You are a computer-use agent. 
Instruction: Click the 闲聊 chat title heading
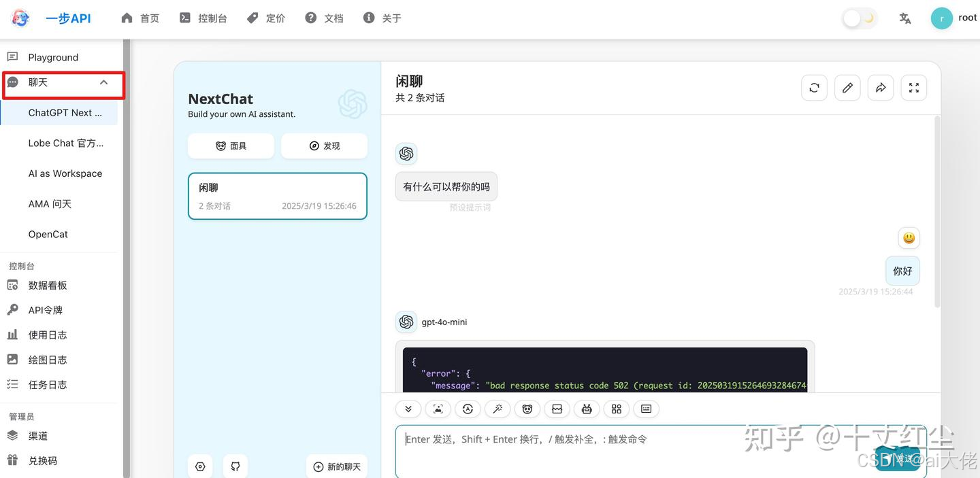point(409,82)
